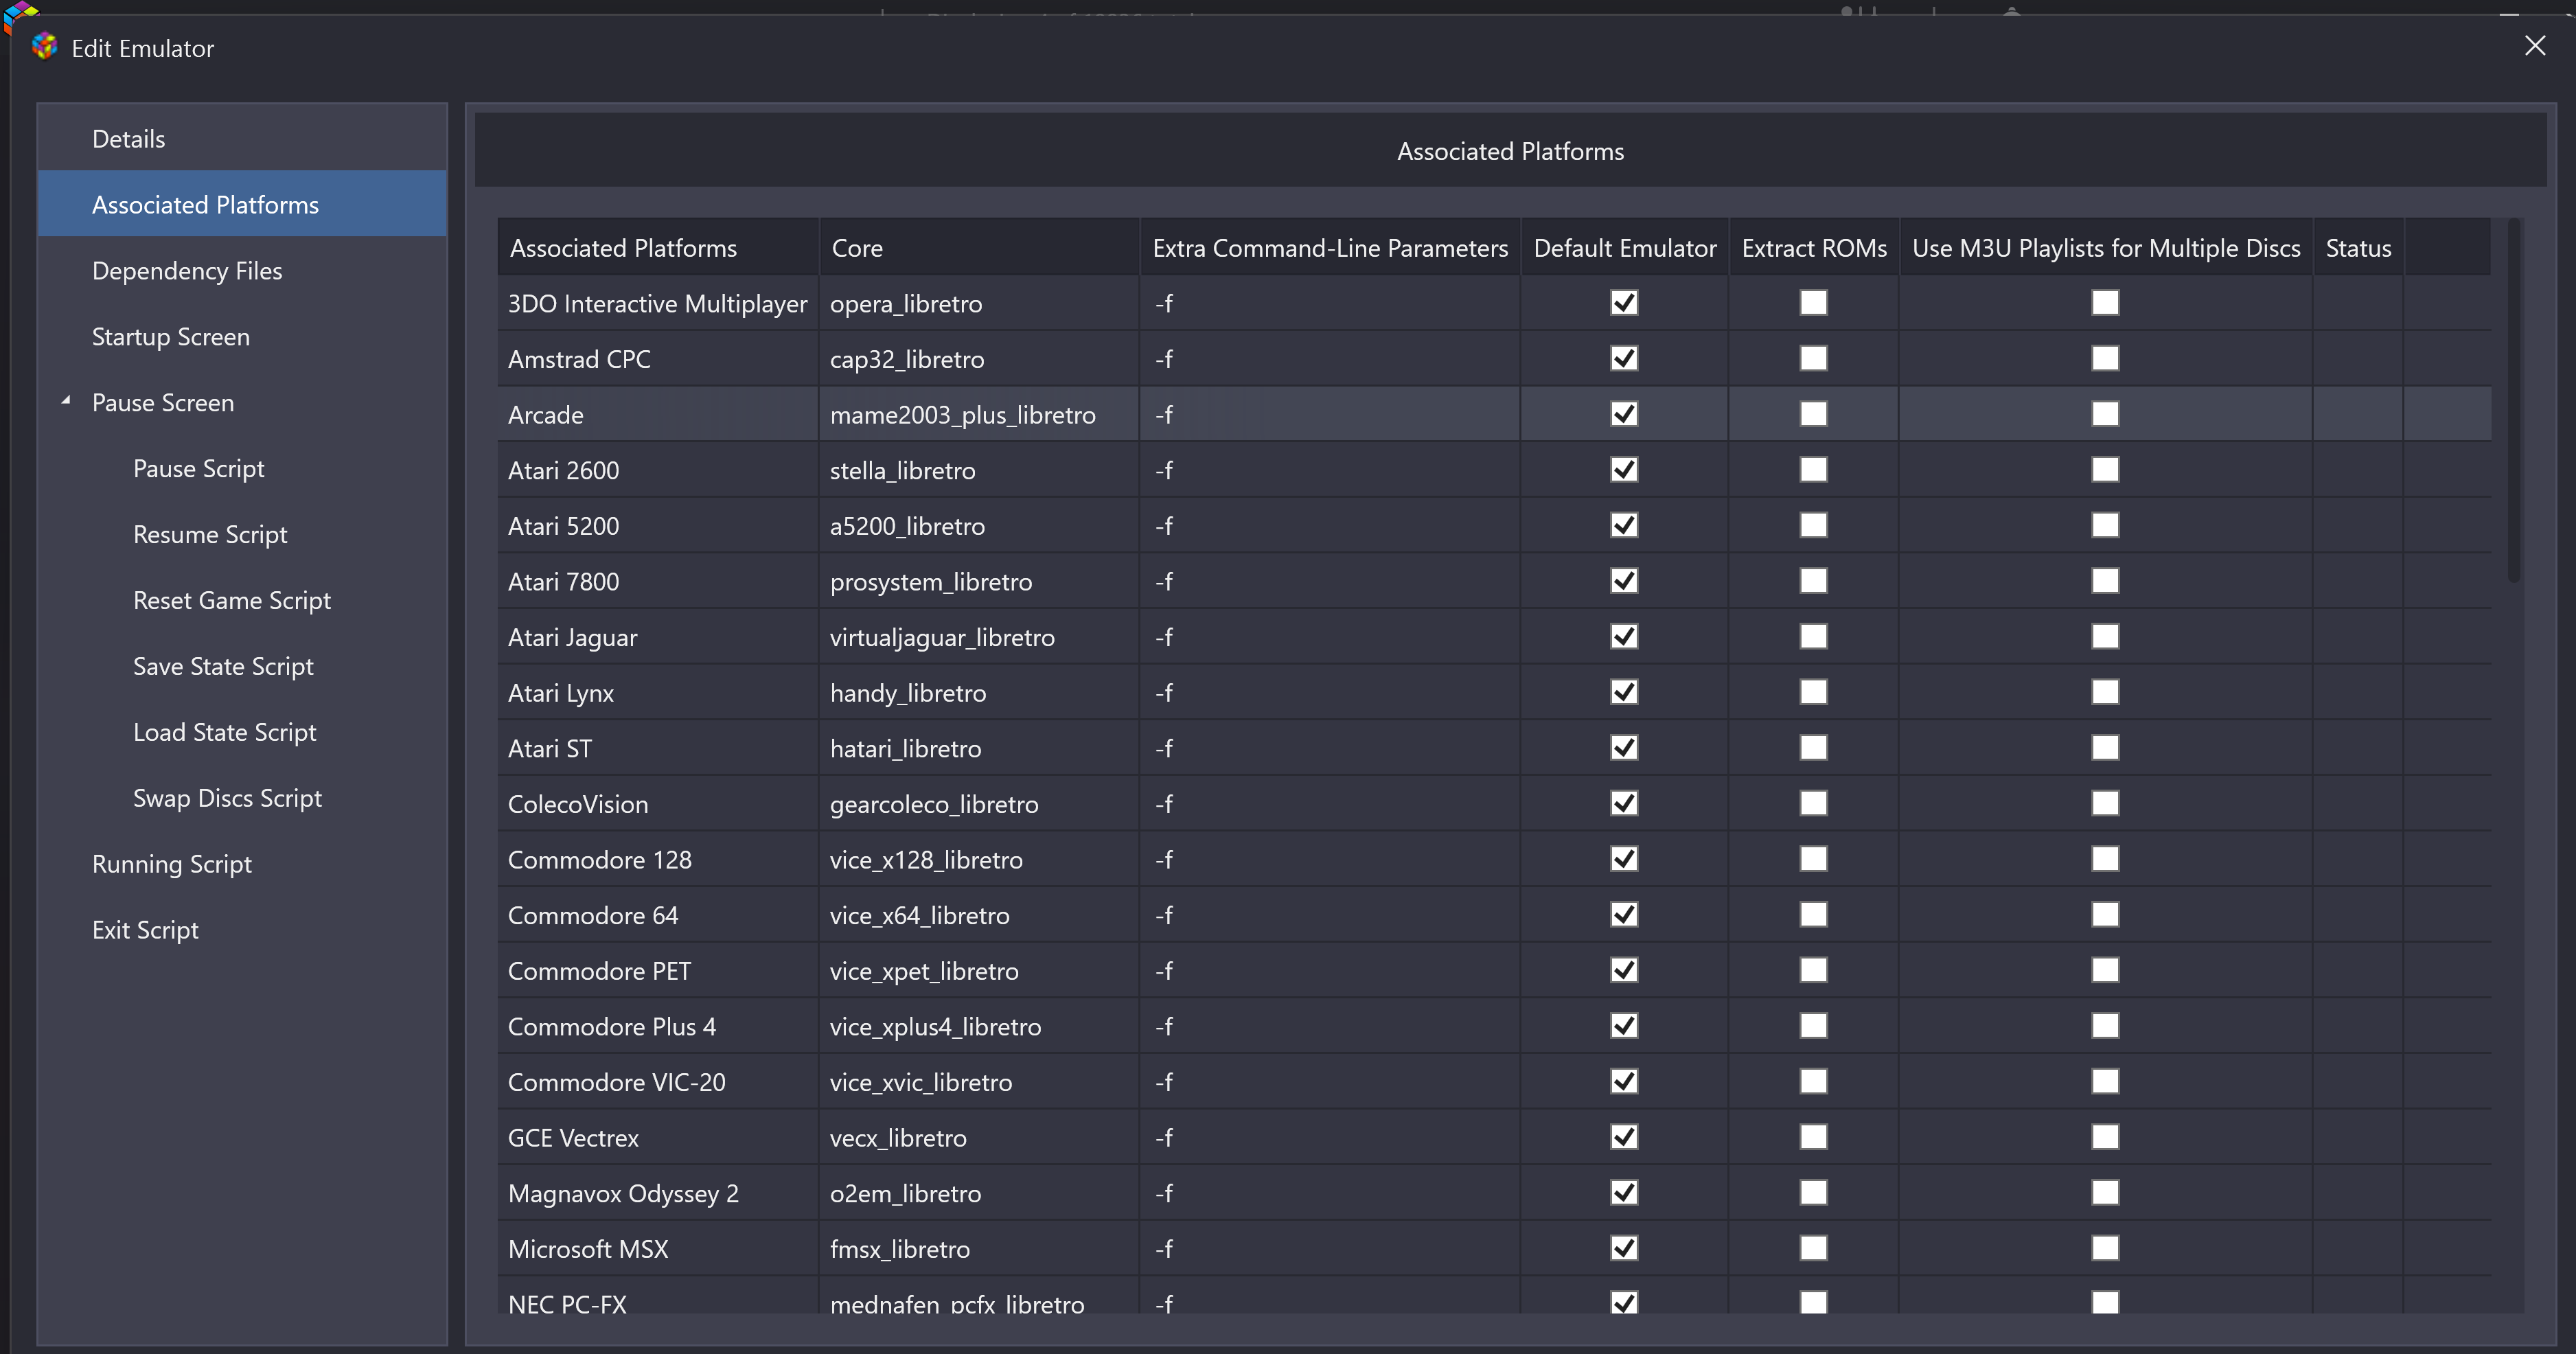
Task: Sort by Extra Command-Line Parameters header
Action: click(1330, 247)
